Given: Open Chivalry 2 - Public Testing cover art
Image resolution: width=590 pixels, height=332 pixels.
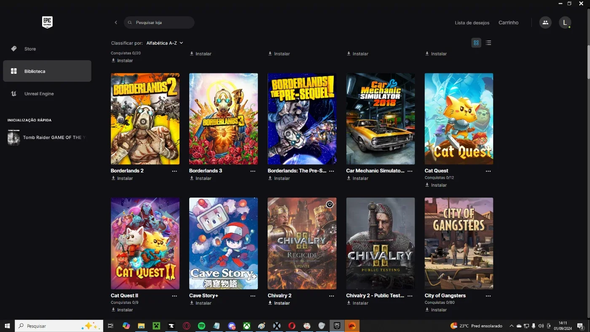Looking at the screenshot, I should point(381,244).
